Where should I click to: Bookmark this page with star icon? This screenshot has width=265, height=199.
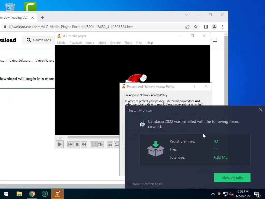tap(196, 27)
